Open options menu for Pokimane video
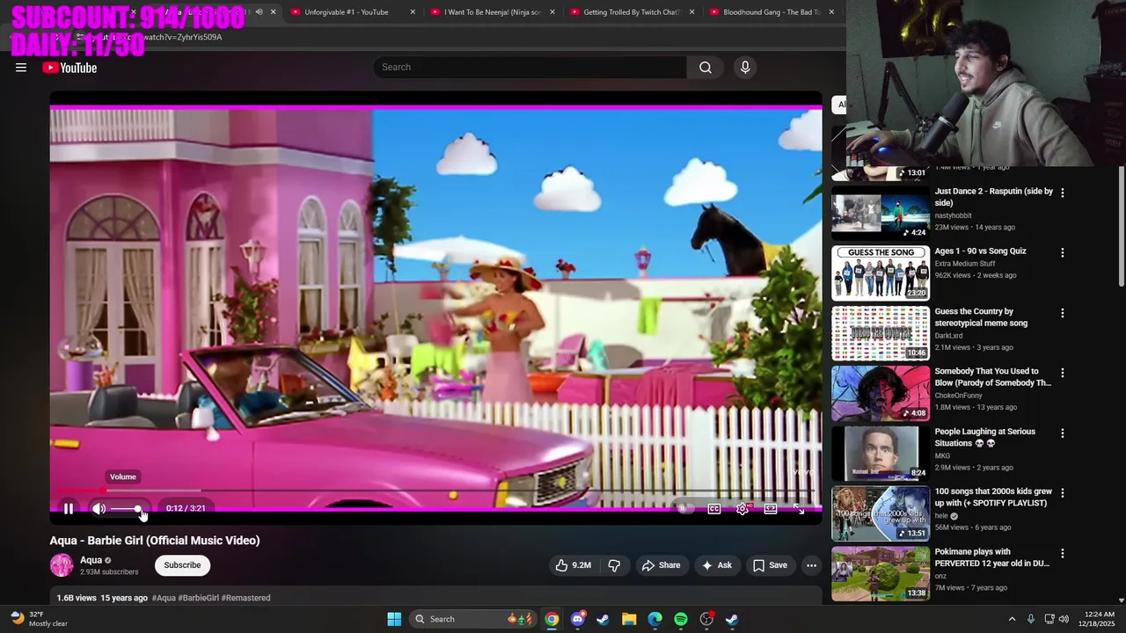1126x633 pixels. click(1063, 554)
